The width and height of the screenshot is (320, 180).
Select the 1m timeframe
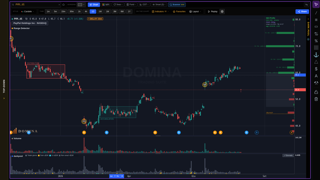coord(48,11)
